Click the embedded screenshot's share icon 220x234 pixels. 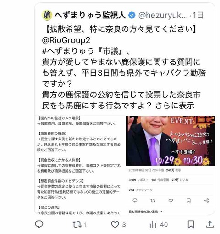point(206,201)
